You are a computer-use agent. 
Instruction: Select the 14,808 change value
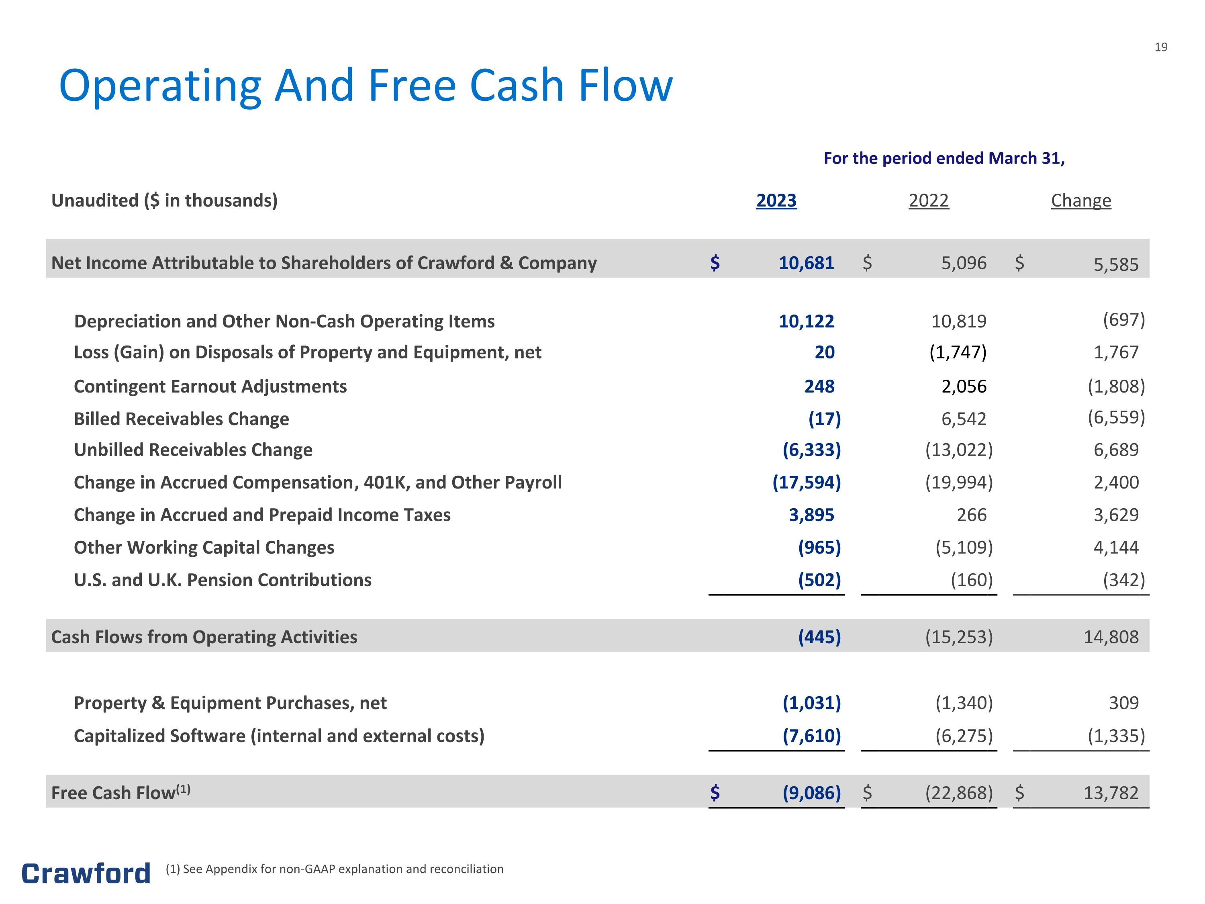[1111, 636]
